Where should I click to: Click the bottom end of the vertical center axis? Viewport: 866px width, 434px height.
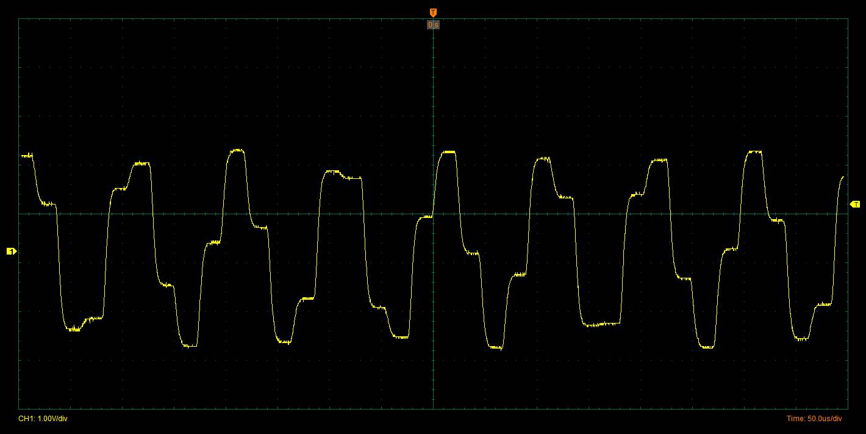pos(433,408)
